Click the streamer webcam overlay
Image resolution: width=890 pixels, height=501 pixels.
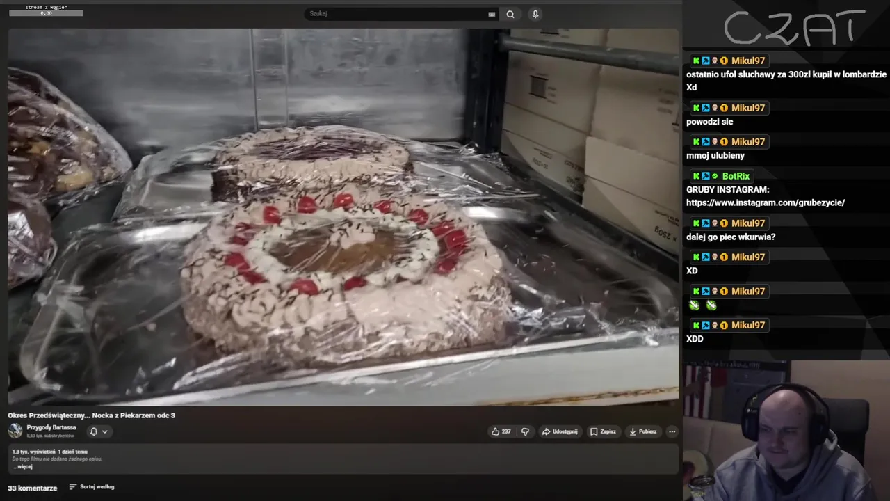(786, 431)
